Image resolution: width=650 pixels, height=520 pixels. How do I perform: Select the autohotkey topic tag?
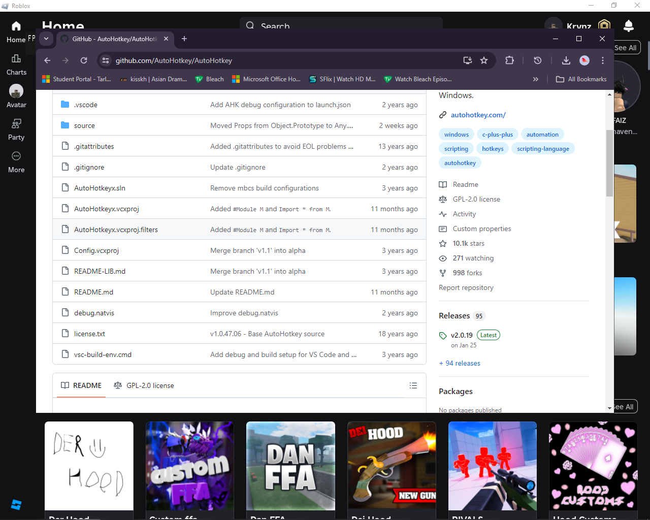[x=460, y=163]
